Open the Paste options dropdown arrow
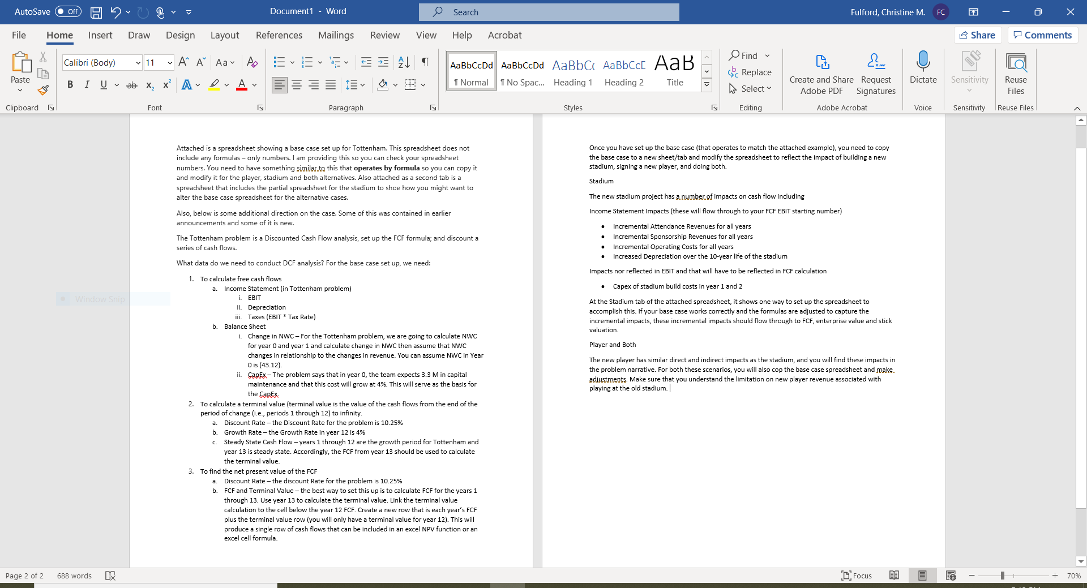The image size is (1087, 588). pyautogui.click(x=20, y=90)
